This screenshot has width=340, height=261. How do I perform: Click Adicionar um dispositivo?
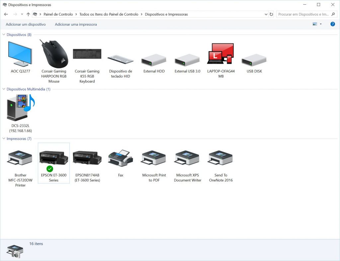point(26,24)
